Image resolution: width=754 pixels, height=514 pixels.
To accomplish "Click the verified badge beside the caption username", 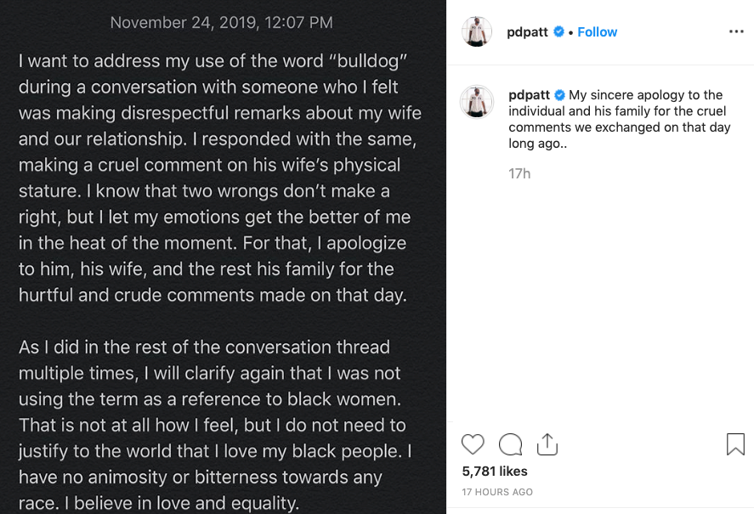I will point(559,95).
